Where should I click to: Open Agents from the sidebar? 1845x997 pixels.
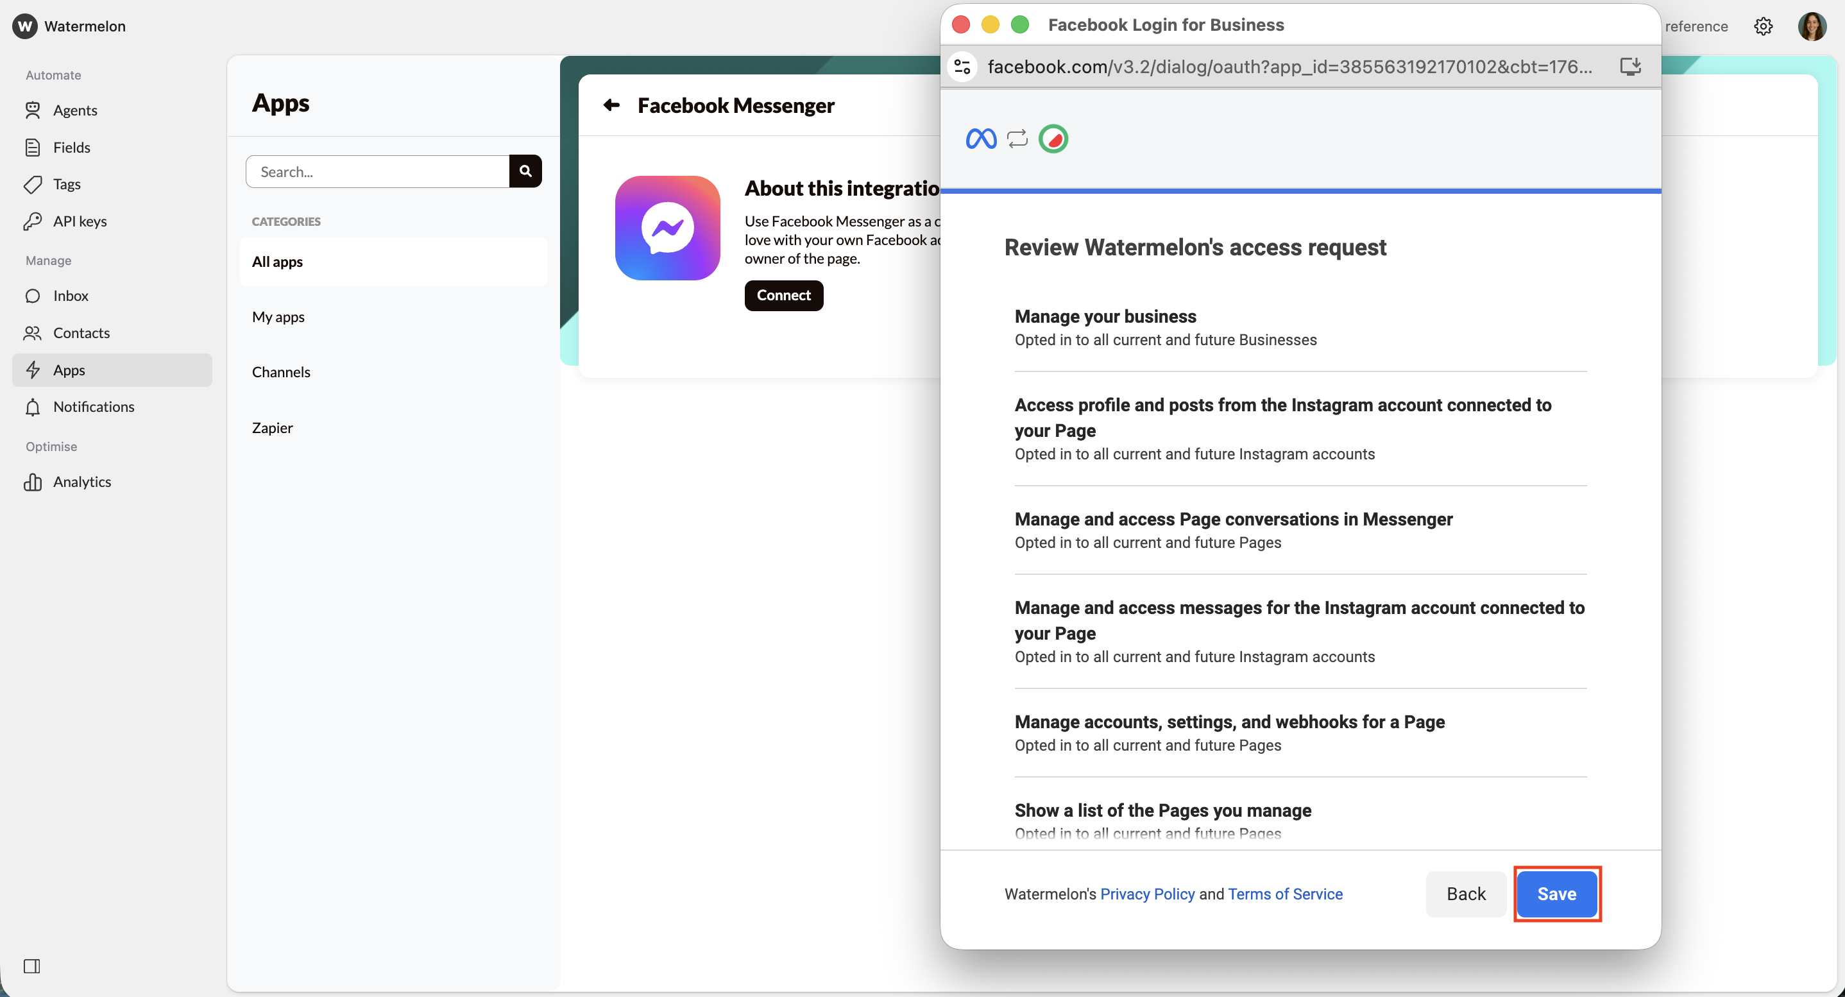pos(74,110)
